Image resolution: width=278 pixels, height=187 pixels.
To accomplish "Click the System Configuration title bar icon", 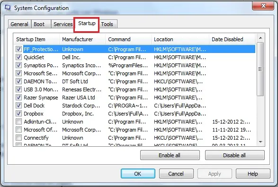I will click(8, 8).
